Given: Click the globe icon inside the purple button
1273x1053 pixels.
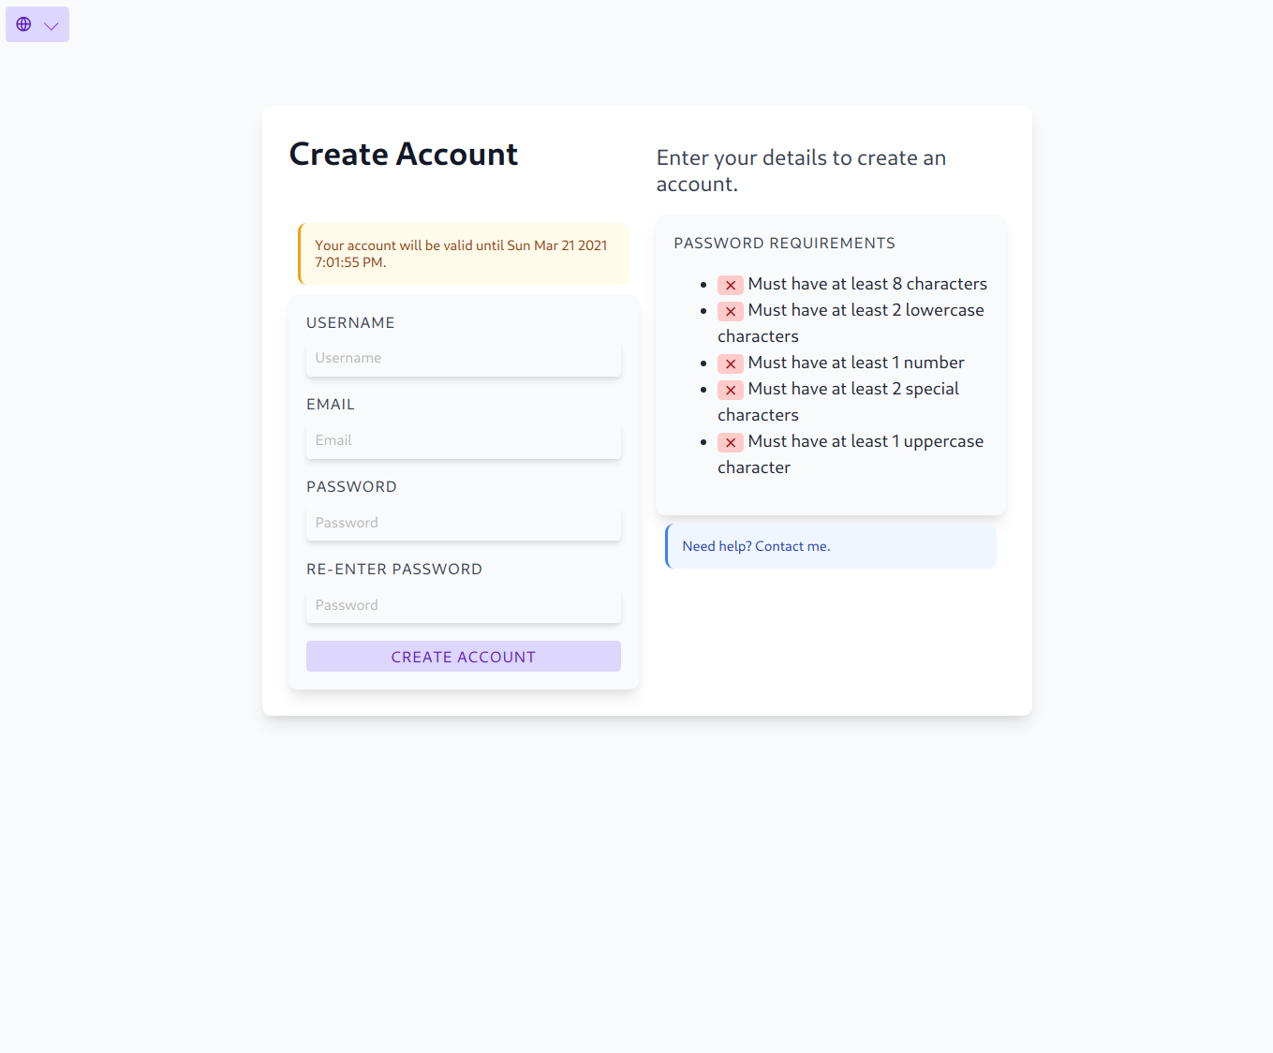Looking at the screenshot, I should tap(24, 24).
